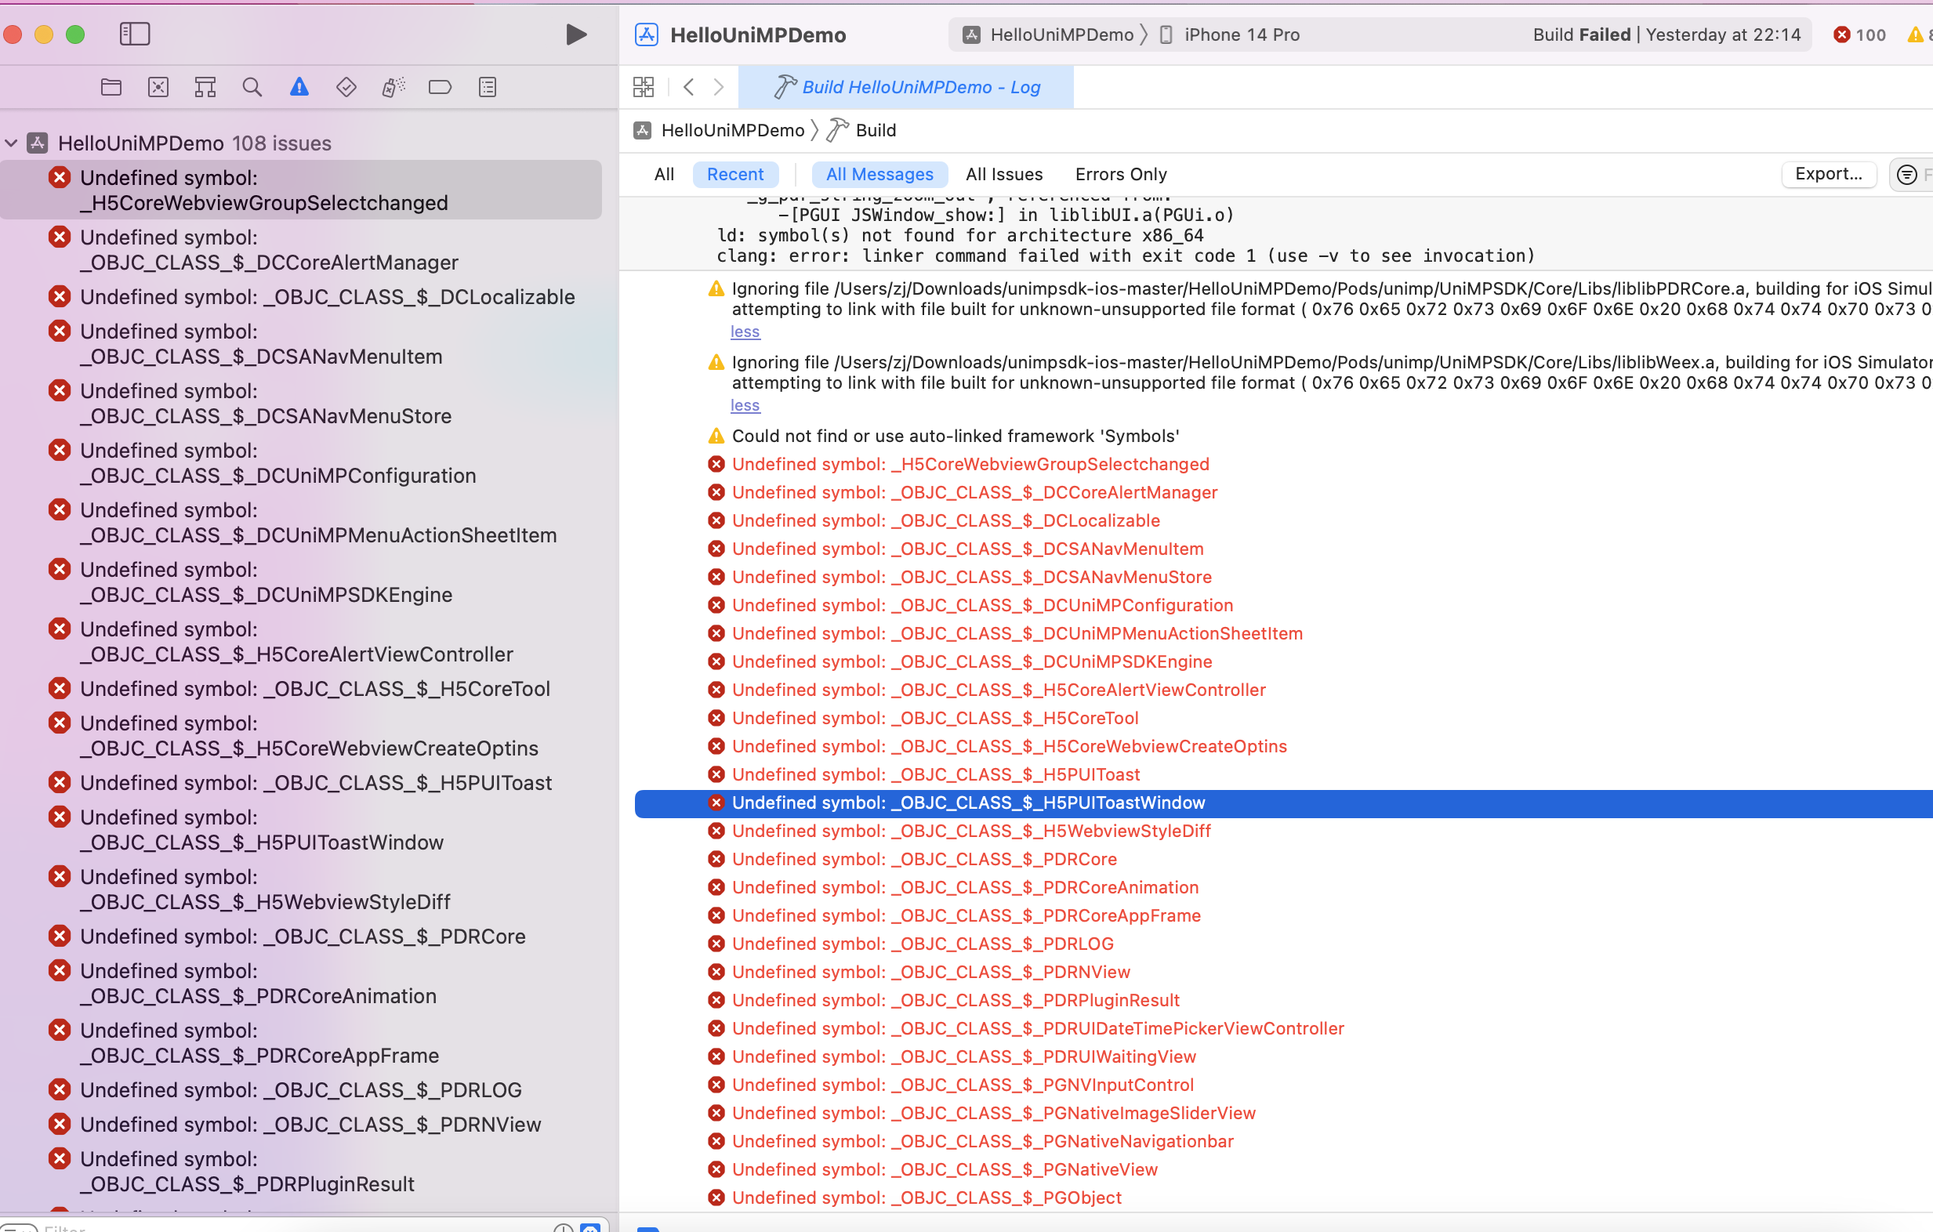The image size is (1933, 1232).
Task: Switch log filter to Recent
Action: click(735, 174)
